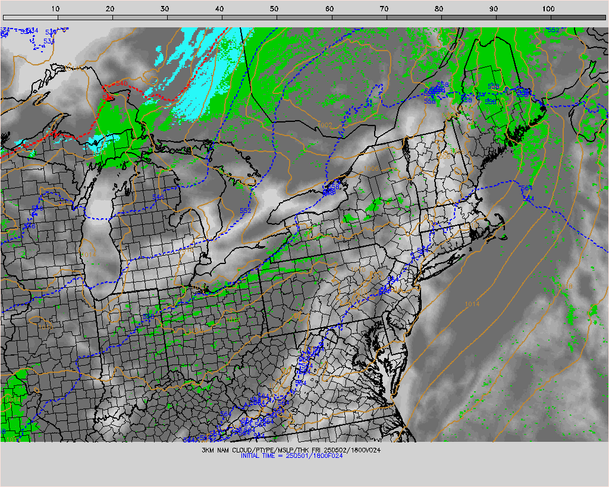Select the darkest gray swatch after 100
This screenshot has width=609, height=487.
click(578, 17)
